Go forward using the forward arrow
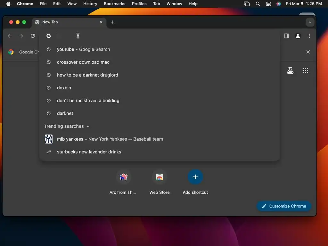Image resolution: width=328 pixels, height=246 pixels. coord(21,36)
